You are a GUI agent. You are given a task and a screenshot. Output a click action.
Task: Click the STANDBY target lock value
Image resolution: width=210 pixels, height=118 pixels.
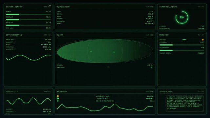201,53
